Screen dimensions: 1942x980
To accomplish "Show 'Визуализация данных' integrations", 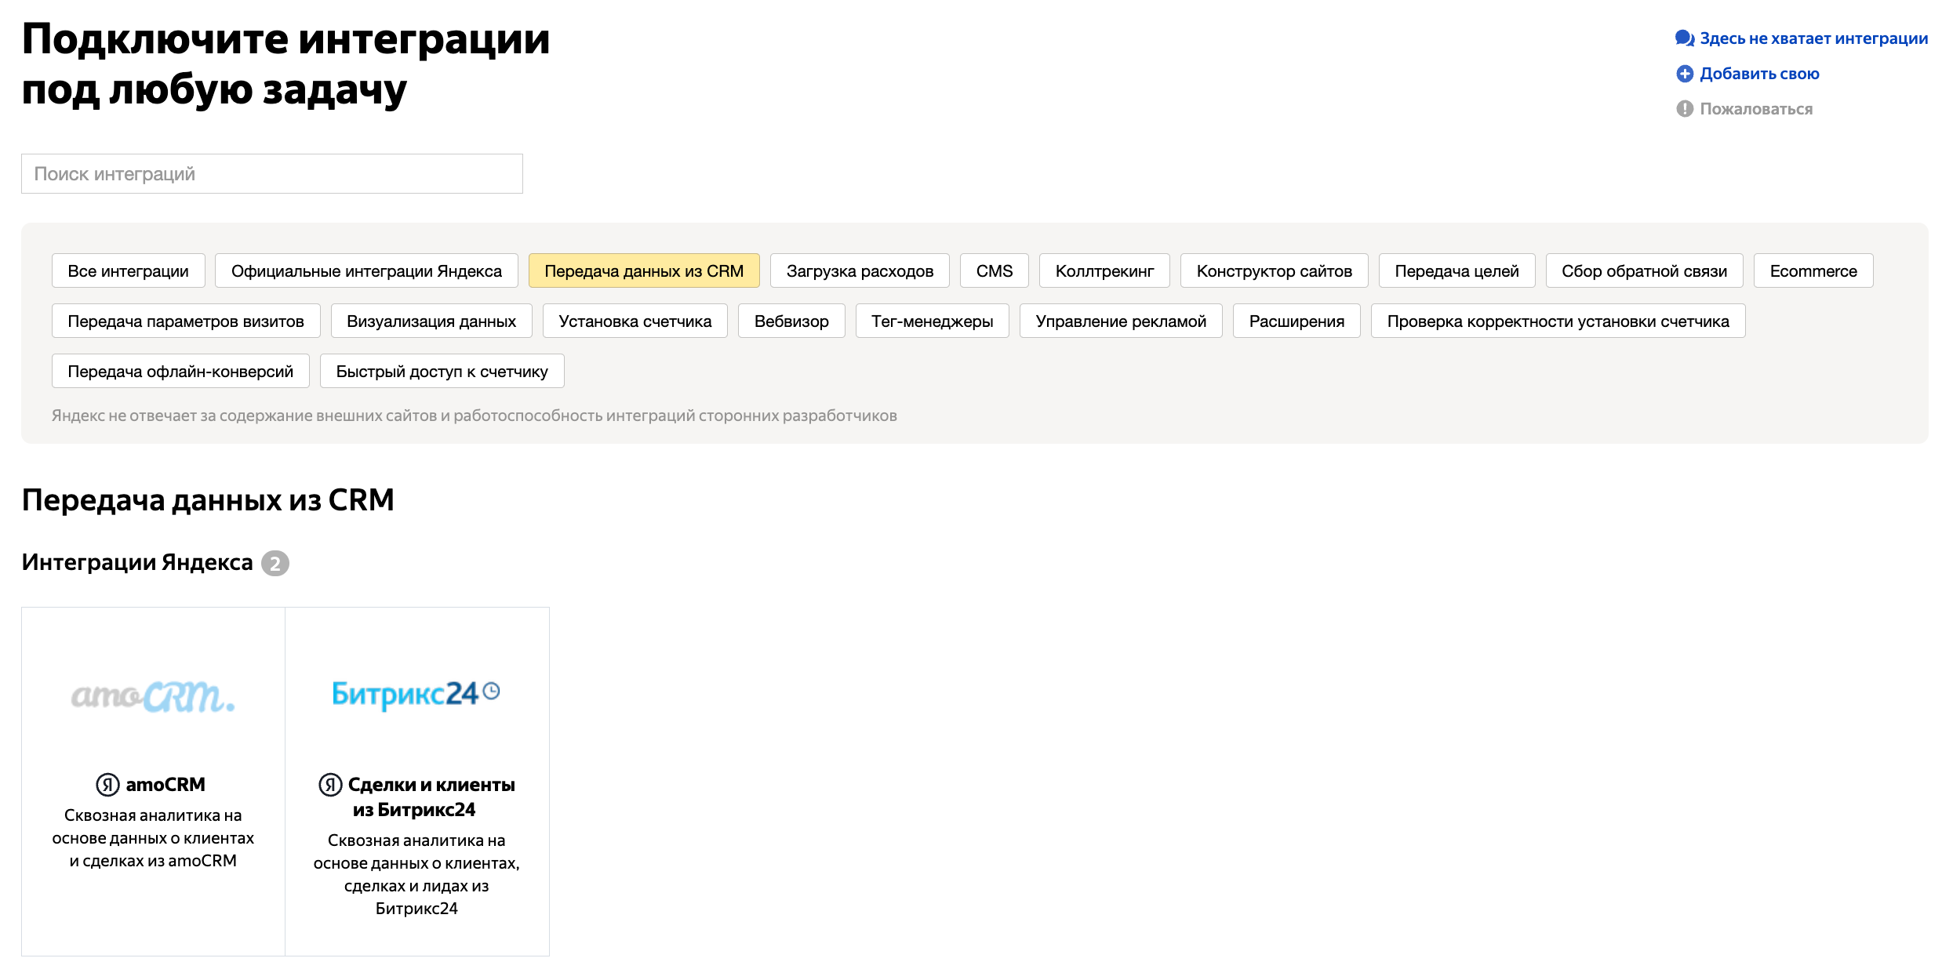I will (x=431, y=321).
